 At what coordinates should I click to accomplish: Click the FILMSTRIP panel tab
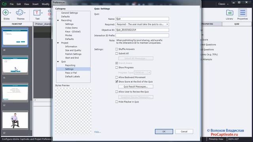17,24
